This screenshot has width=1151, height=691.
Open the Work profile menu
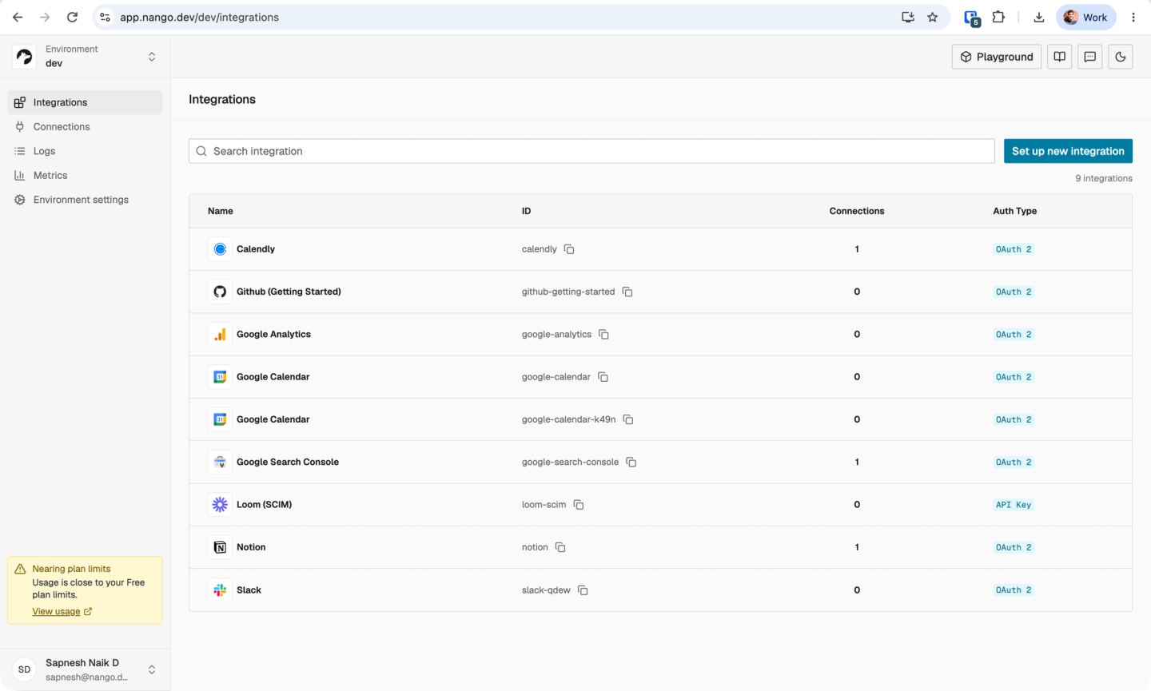[x=1086, y=17]
